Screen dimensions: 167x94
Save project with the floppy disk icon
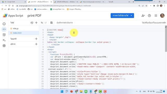point(51,23)
